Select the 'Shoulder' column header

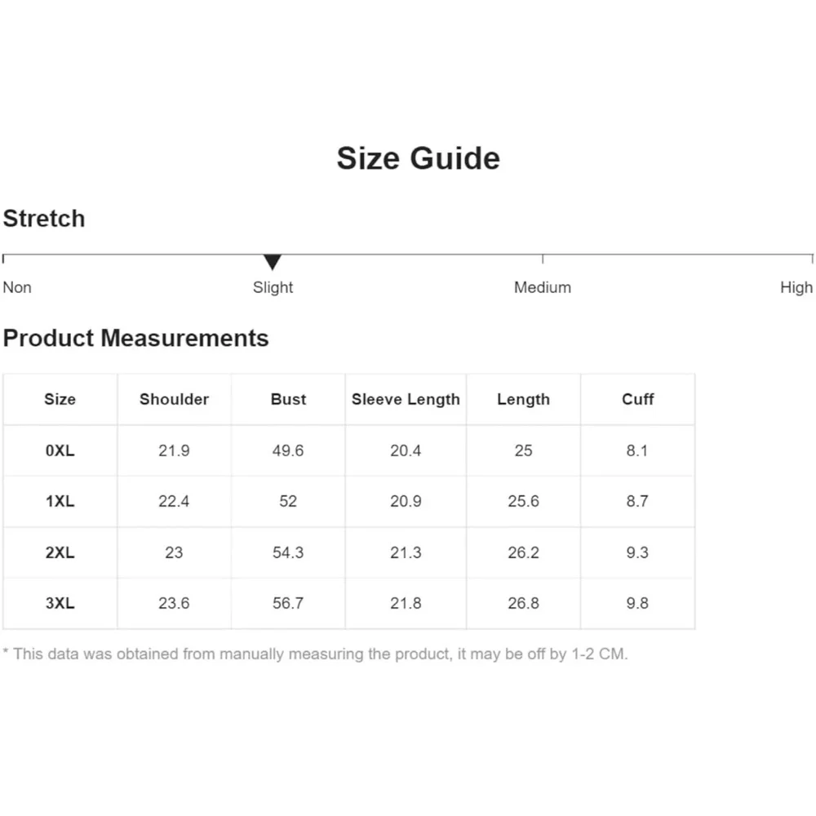pyautogui.click(x=174, y=399)
